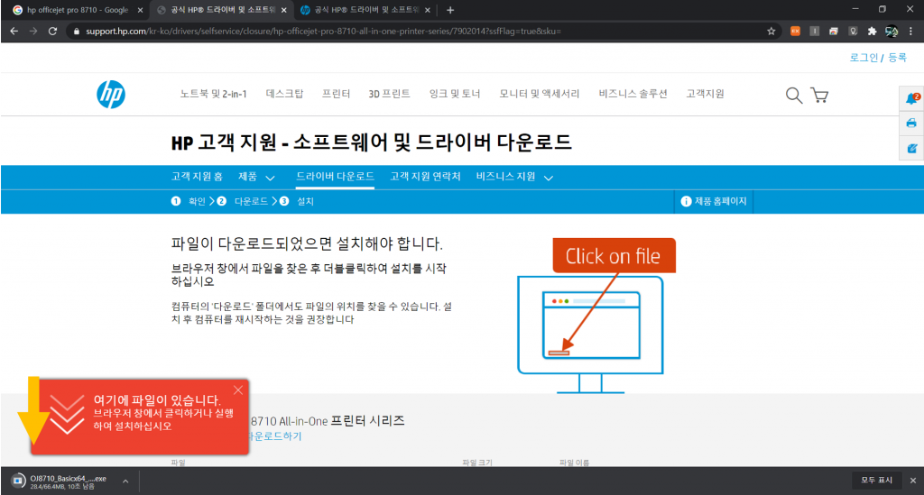Reload the page using the refresh icon

[x=53, y=31]
